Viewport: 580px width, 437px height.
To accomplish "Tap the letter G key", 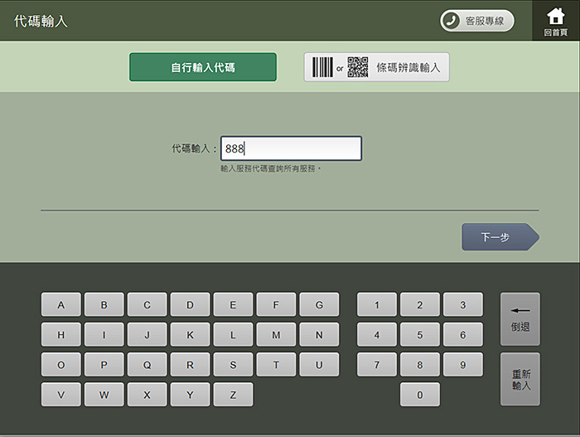I will click(319, 305).
